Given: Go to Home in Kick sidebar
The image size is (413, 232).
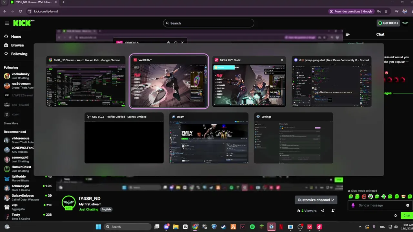Looking at the screenshot, I should point(16,37).
